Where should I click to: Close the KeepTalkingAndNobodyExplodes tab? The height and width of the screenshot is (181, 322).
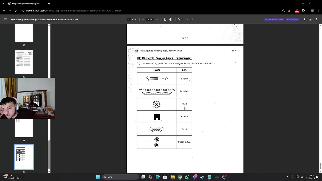(x=43, y=4)
